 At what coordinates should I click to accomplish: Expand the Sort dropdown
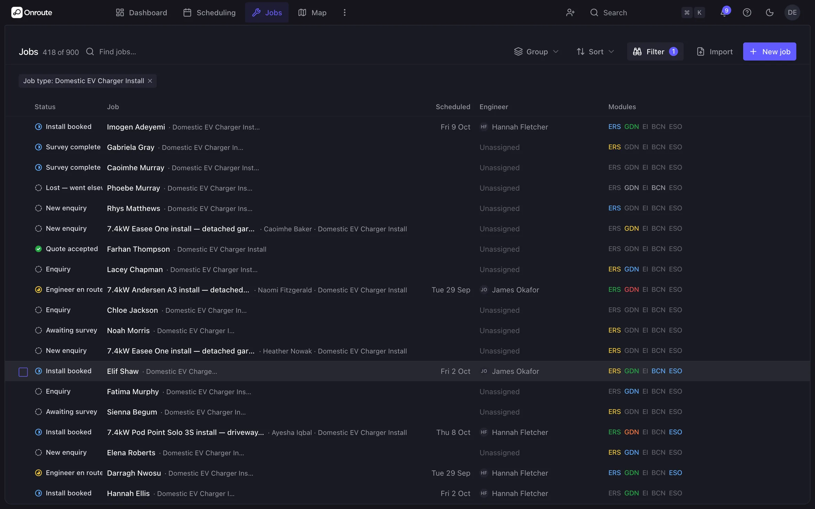click(595, 52)
